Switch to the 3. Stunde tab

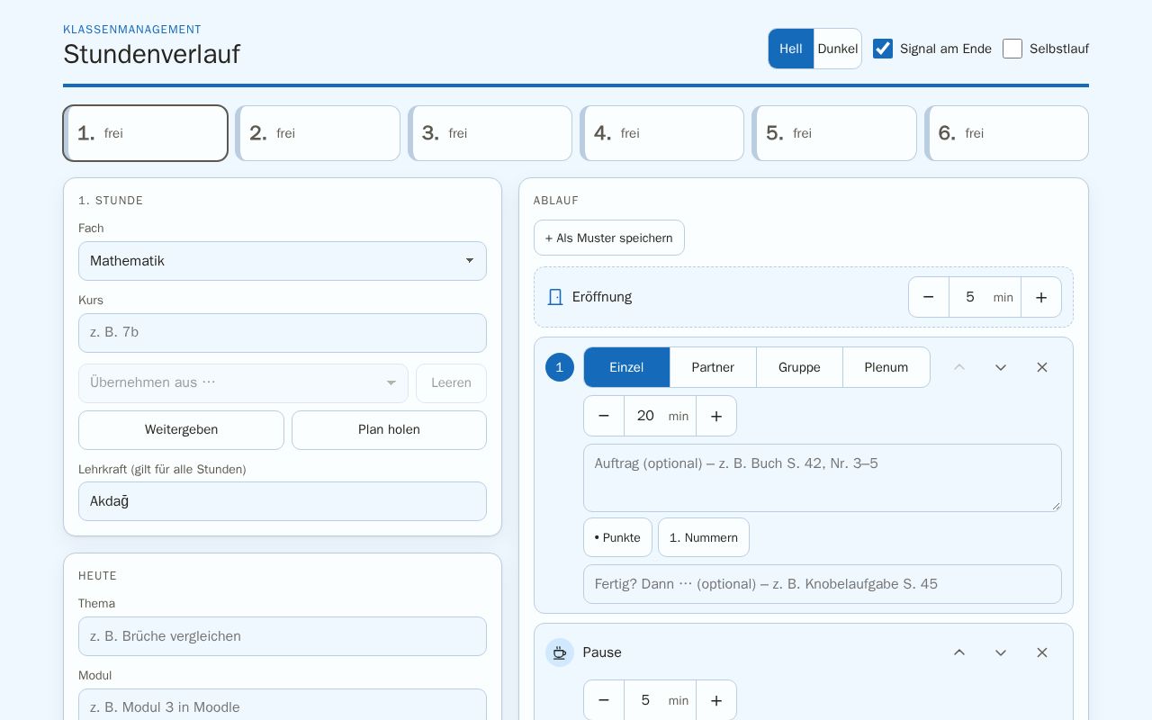point(490,133)
